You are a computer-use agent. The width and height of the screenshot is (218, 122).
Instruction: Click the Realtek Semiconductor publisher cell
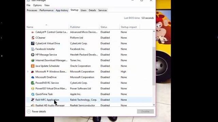[x=82, y=105]
